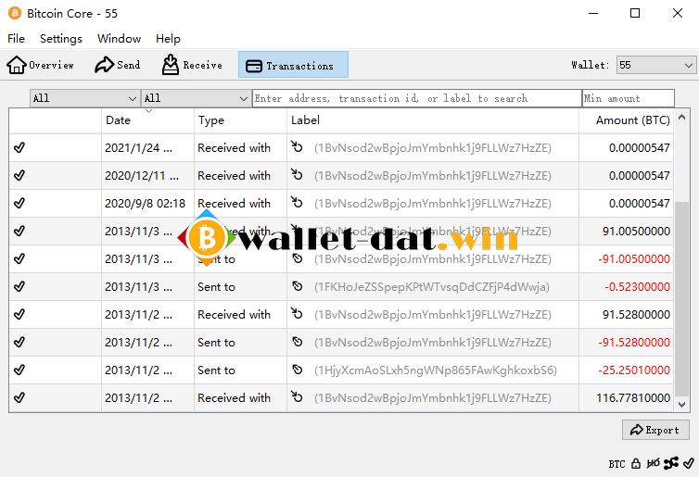Screen dimensions: 699x477
Task: Click sent icon on the -91.52800000 row
Action: coord(298,342)
